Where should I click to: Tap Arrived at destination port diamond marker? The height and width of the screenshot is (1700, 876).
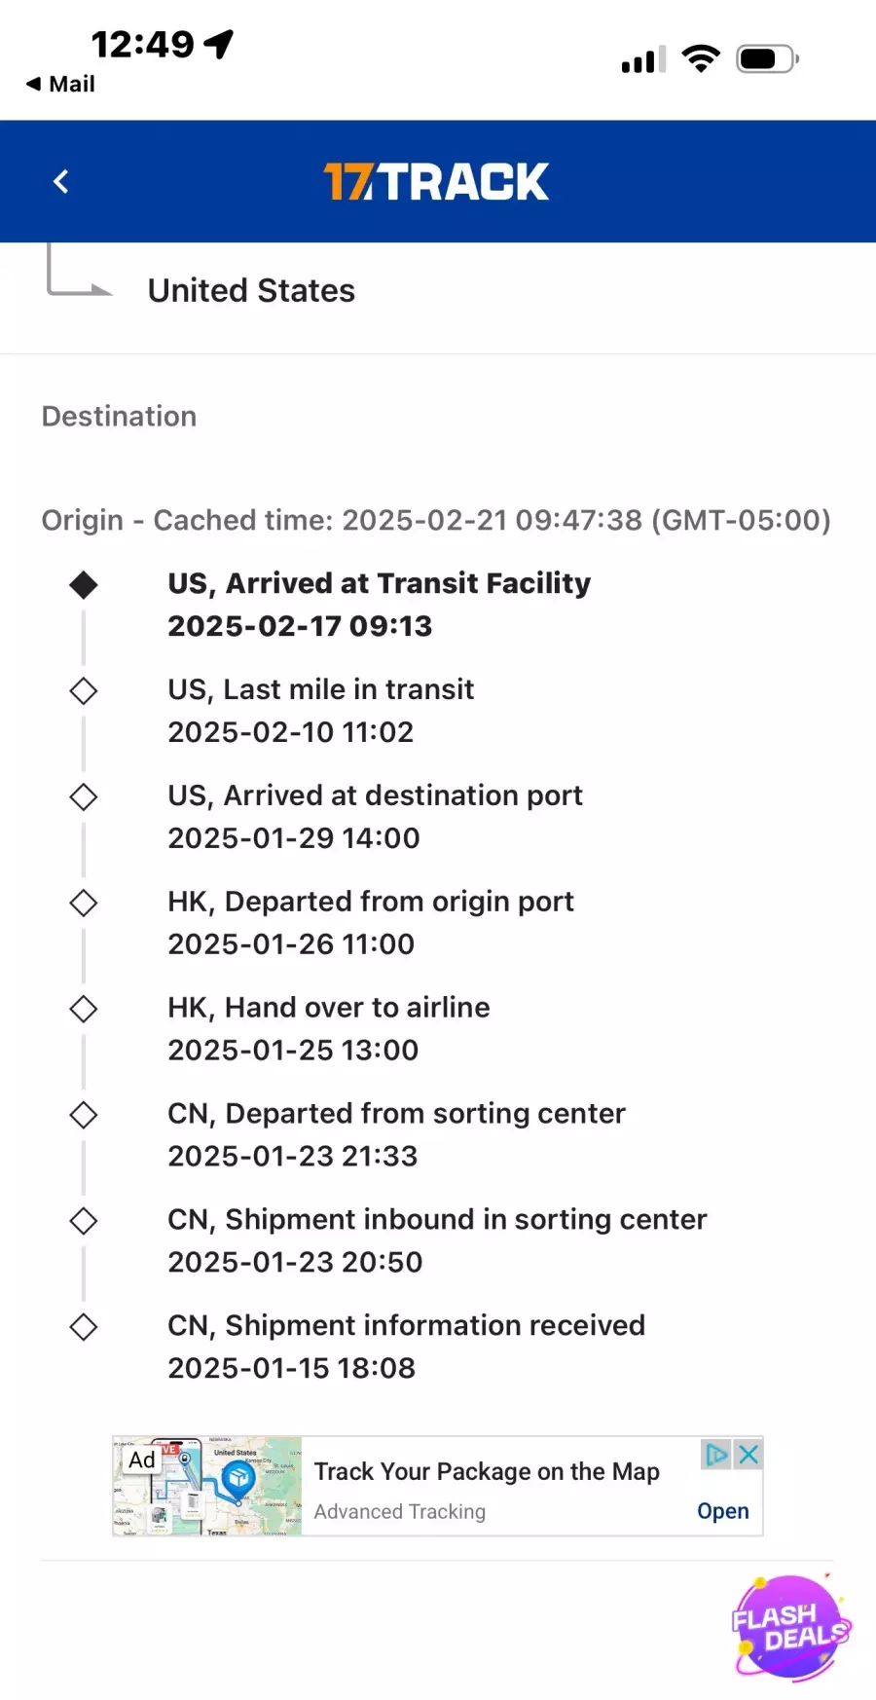tap(84, 797)
